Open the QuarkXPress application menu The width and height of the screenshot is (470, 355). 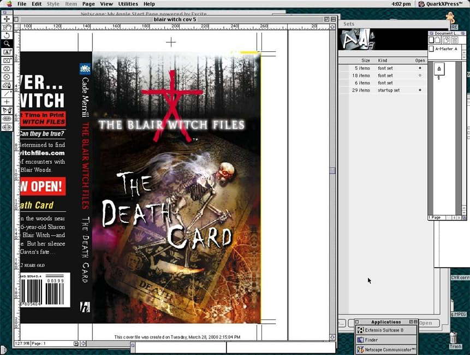click(441, 4)
